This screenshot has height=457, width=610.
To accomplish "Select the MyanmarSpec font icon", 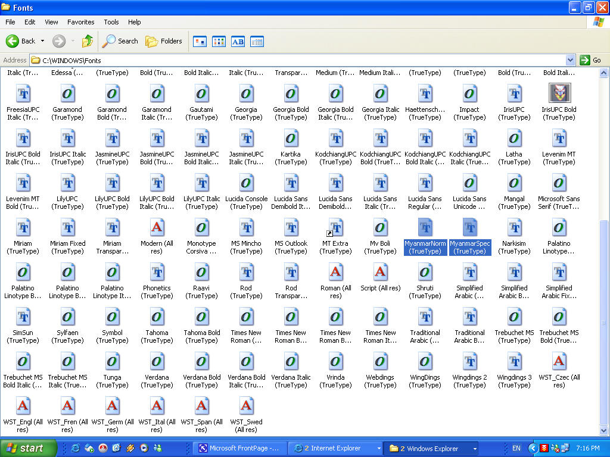I will (469, 227).
